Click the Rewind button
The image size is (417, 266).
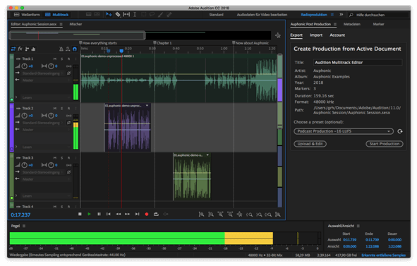118,214
